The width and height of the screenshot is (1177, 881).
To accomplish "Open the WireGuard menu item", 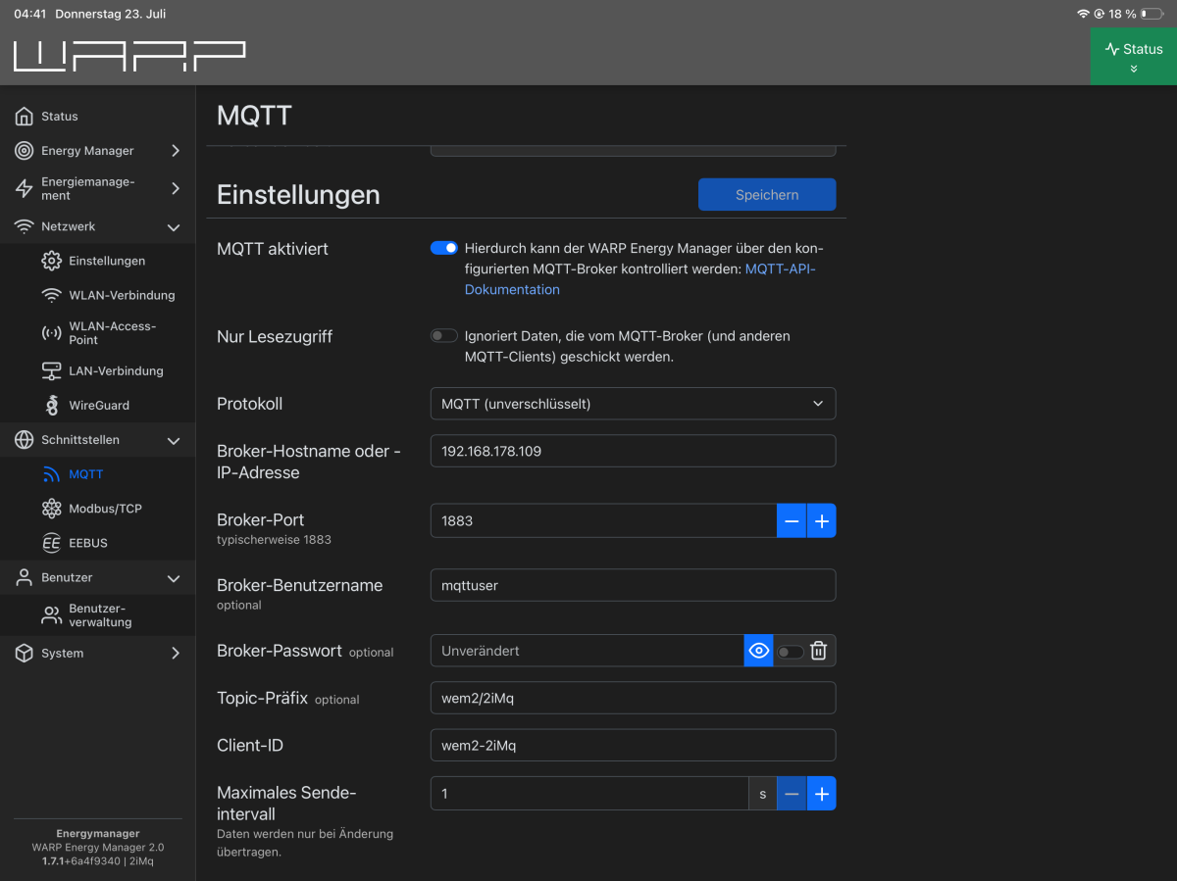I will click(98, 406).
